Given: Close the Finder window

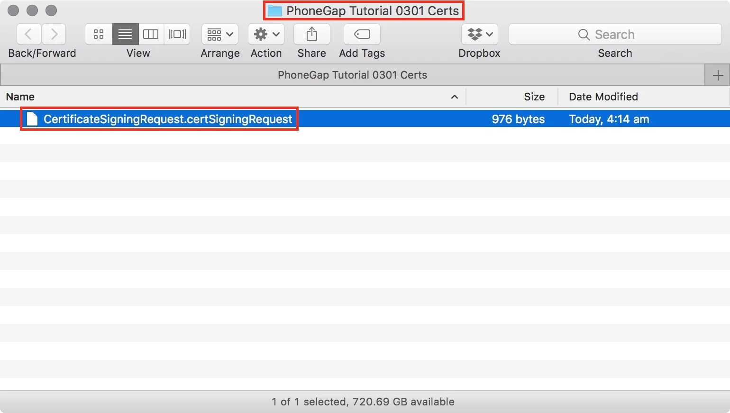Looking at the screenshot, I should 14,10.
